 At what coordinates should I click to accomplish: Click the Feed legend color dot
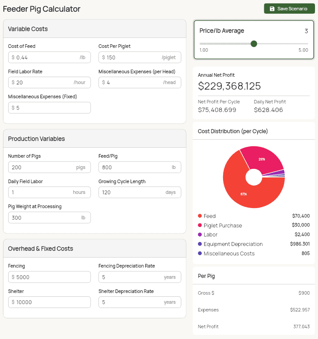(x=200, y=216)
